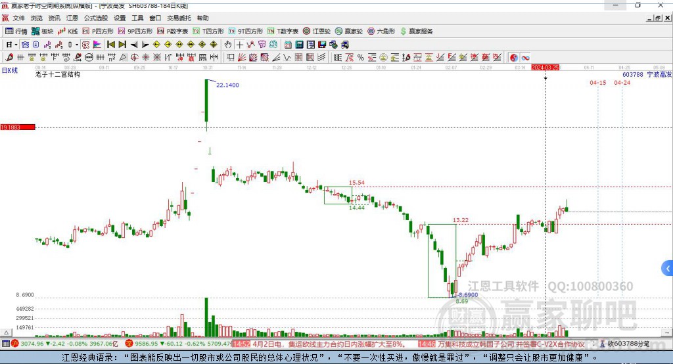Image resolution: width=673 pixels, height=364 pixels.
Task: Open the 赢家轮 wheel tool
Action: tap(349, 32)
